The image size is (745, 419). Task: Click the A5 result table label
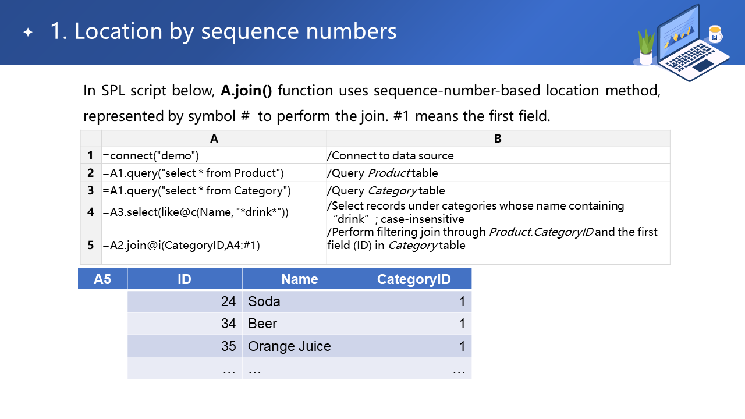coord(102,279)
